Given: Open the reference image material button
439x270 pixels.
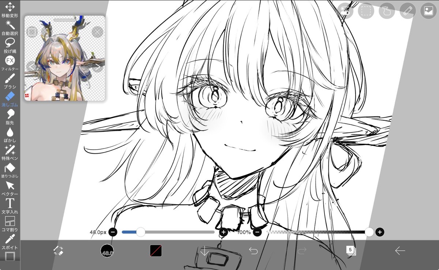Looking at the screenshot, I should pos(428,10).
